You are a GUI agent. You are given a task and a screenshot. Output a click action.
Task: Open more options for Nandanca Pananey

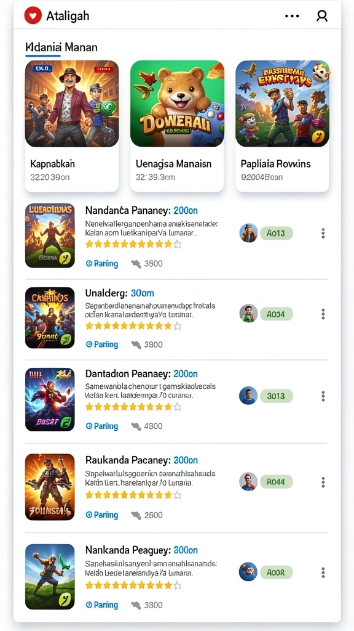(x=323, y=233)
